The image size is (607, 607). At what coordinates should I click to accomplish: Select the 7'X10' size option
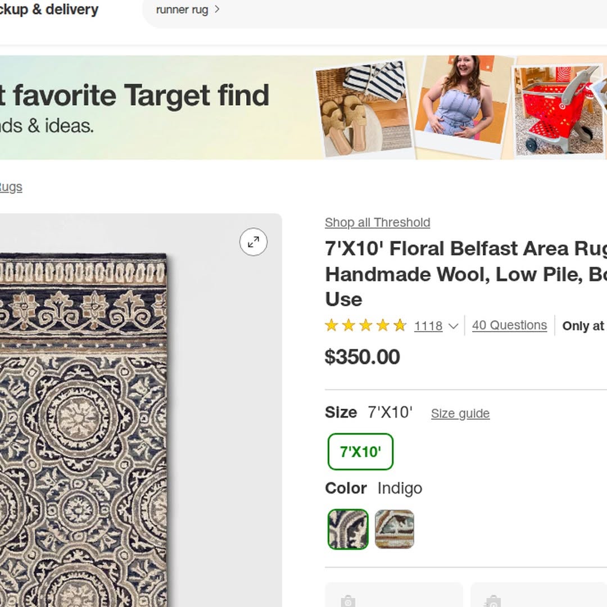tap(360, 451)
